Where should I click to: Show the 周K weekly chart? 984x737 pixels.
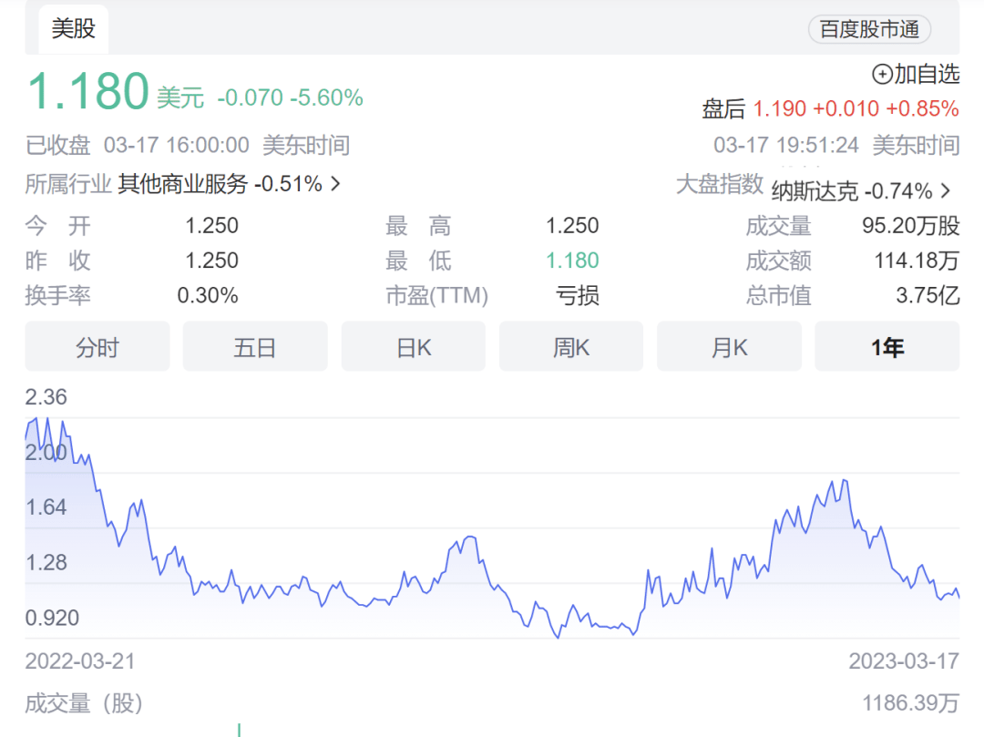click(571, 347)
